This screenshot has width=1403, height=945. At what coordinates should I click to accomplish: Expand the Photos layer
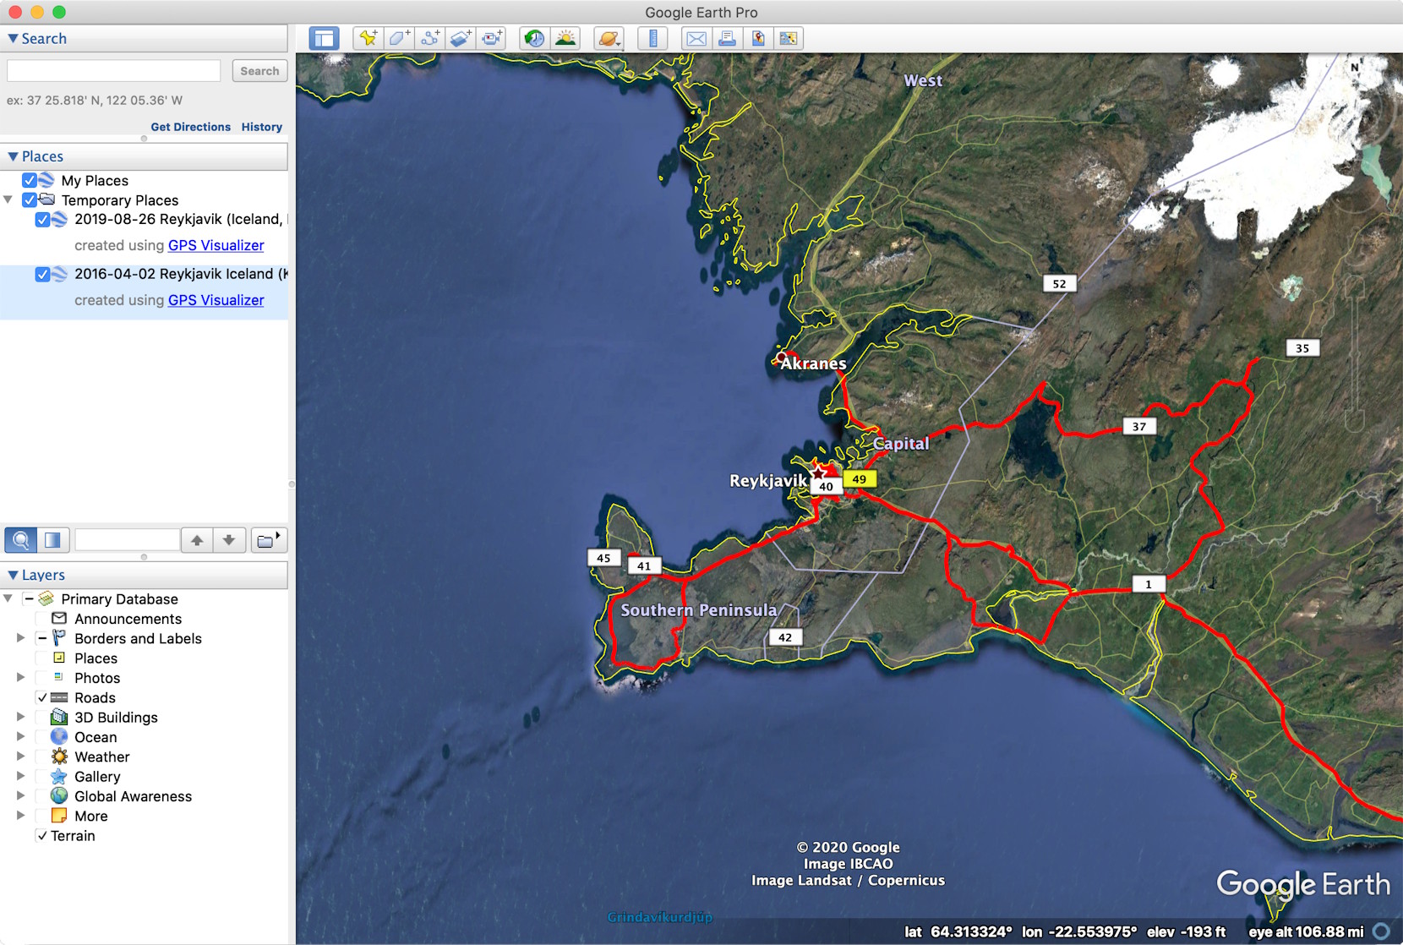pos(21,677)
